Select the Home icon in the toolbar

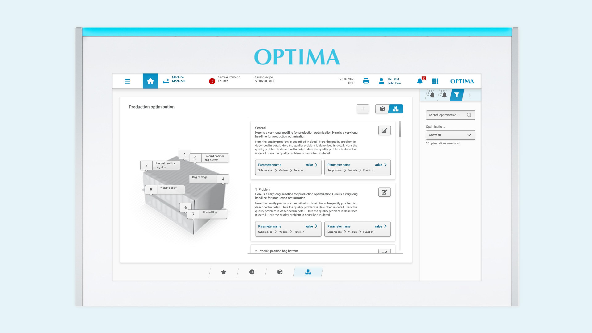coord(150,81)
